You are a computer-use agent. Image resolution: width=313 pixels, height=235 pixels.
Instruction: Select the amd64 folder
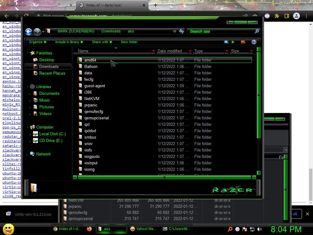(165, 60)
